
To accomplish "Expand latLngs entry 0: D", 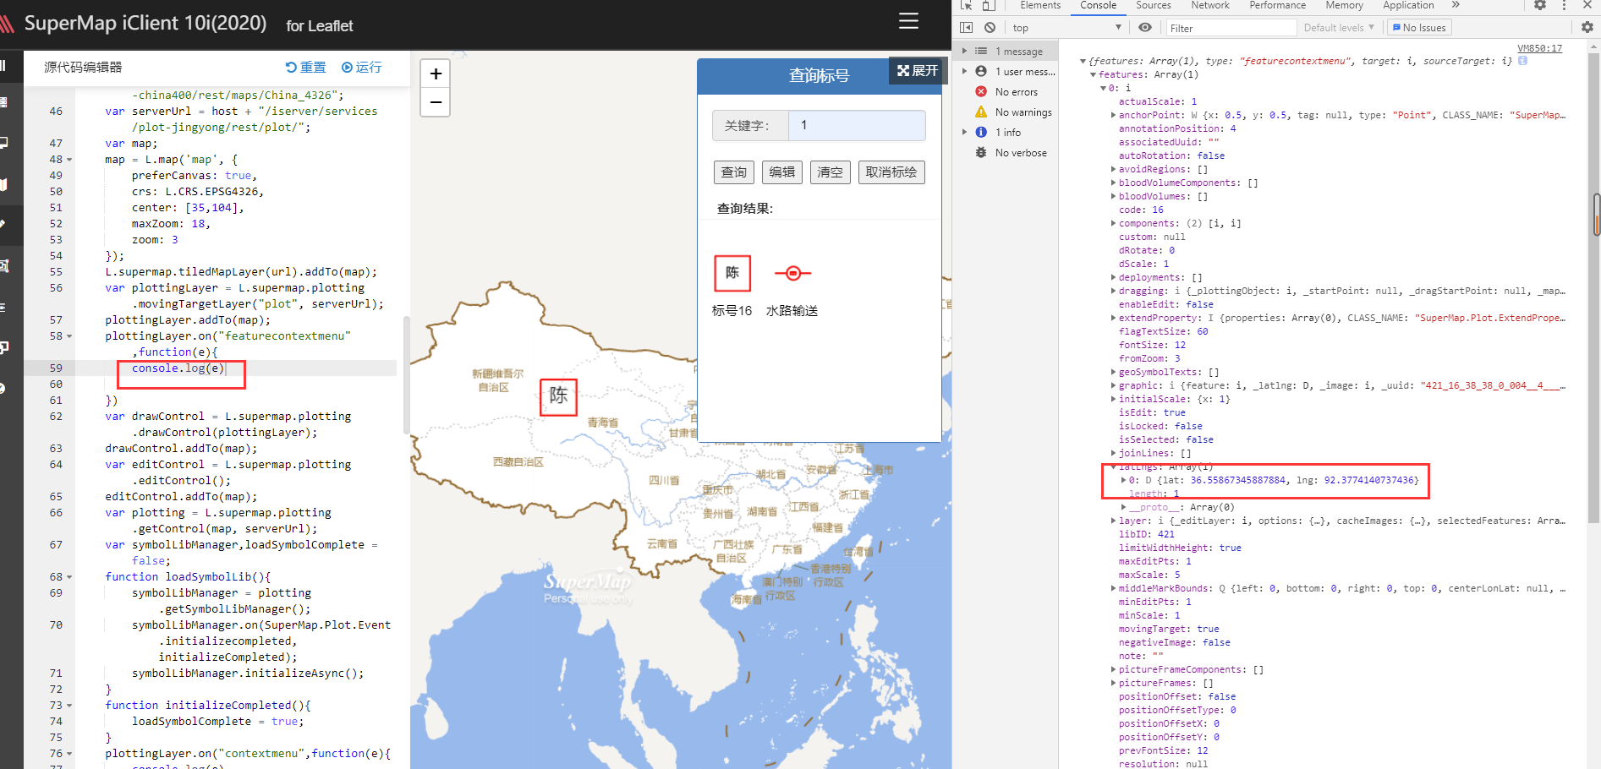I will tap(1123, 480).
